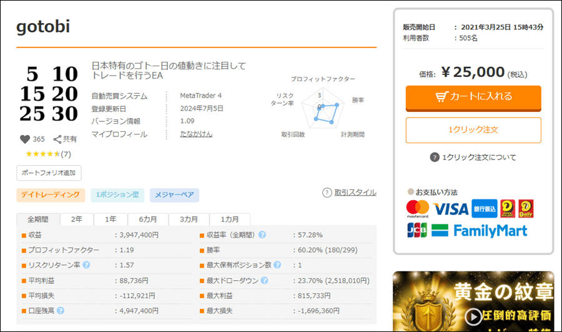Click the 平均利益 value 88,736円
562x332 pixels.
[134, 280]
